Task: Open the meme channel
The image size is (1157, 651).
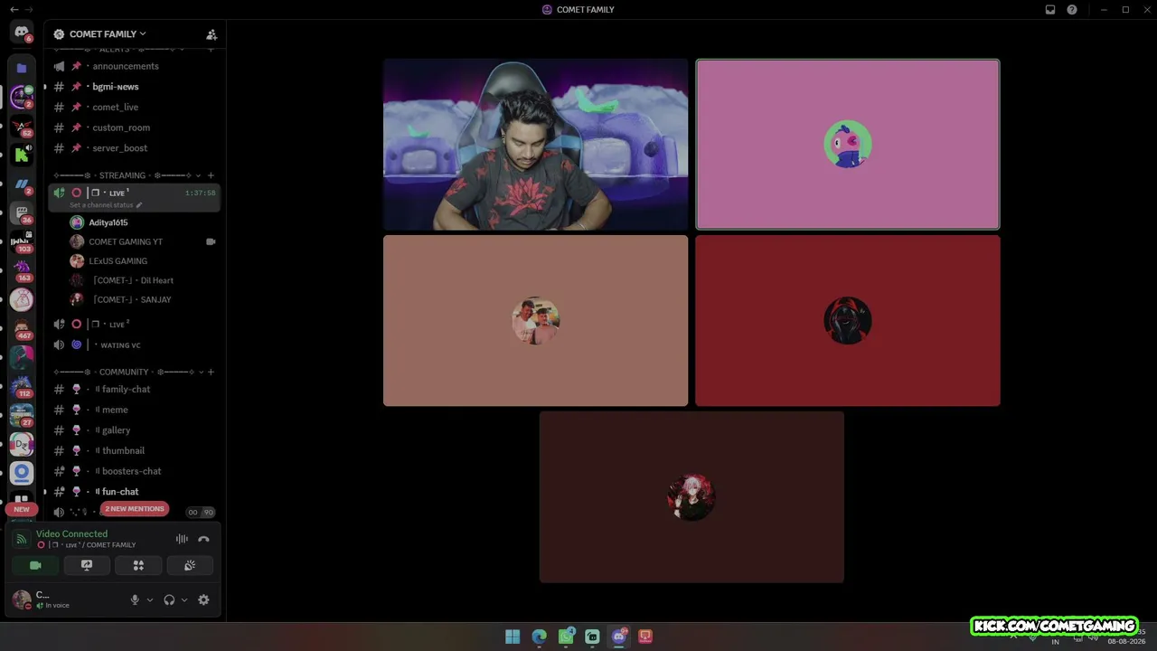Action: click(134, 410)
